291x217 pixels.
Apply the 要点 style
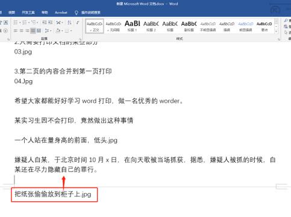264,26
